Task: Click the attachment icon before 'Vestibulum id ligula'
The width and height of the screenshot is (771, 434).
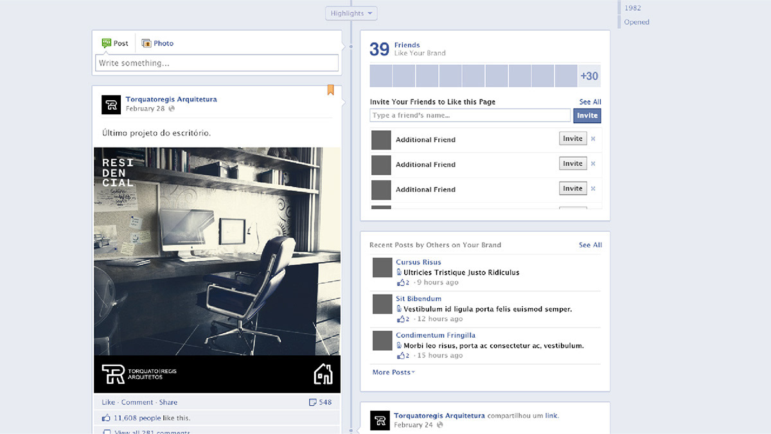Action: click(399, 309)
